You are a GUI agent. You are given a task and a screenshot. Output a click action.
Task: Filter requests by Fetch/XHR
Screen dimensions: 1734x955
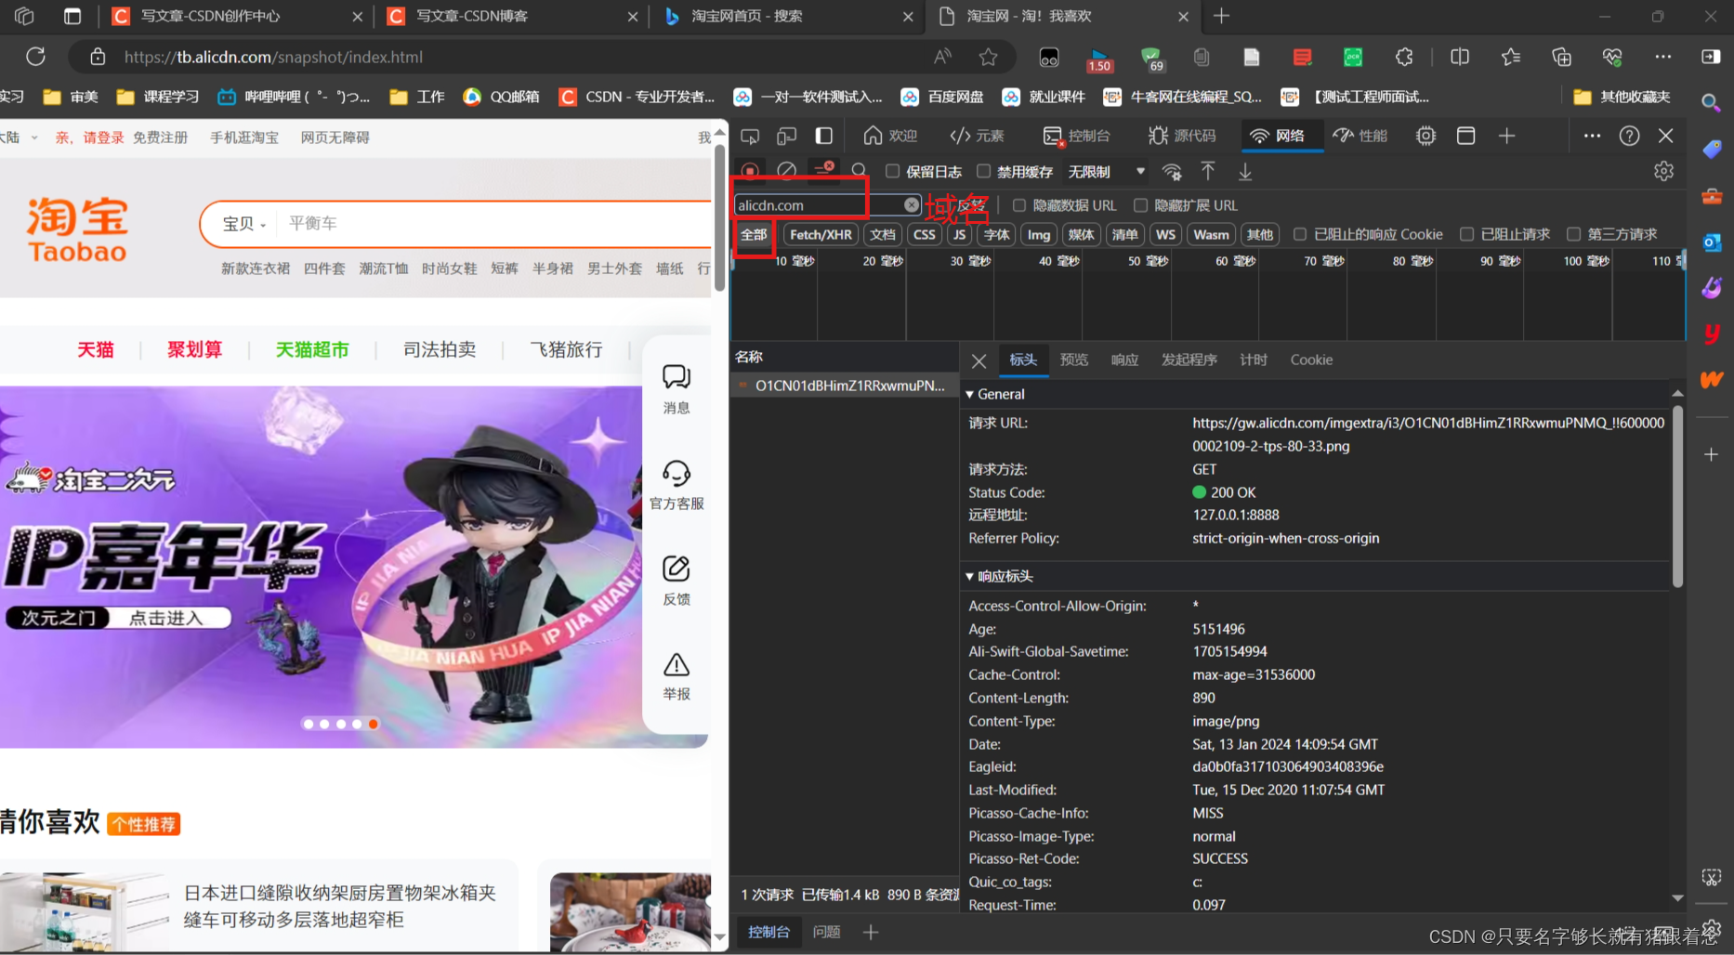(821, 234)
